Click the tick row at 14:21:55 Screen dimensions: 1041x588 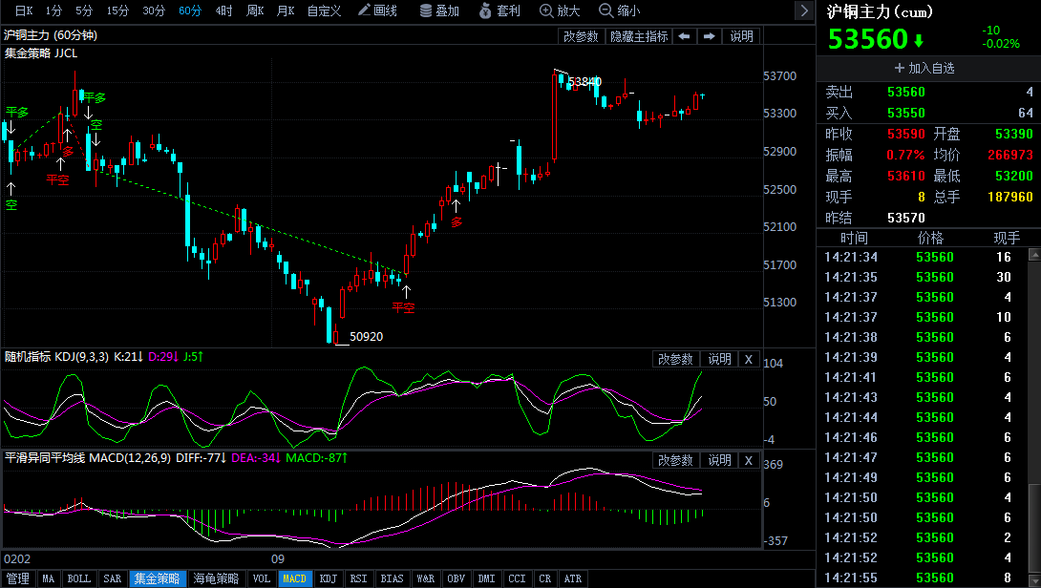923,577
